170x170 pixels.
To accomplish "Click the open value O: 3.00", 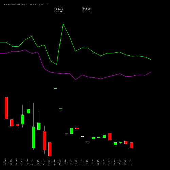I will pyautogui.click(x=59, y=12).
